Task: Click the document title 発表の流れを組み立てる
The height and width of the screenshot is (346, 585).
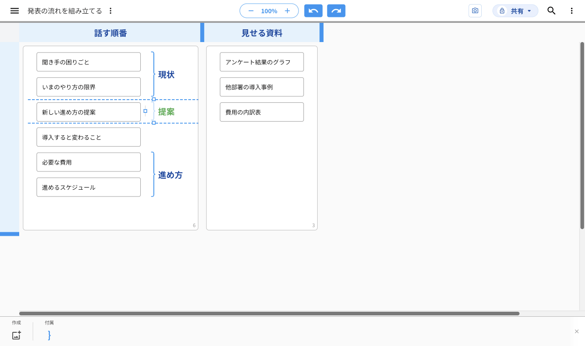Action: [65, 11]
